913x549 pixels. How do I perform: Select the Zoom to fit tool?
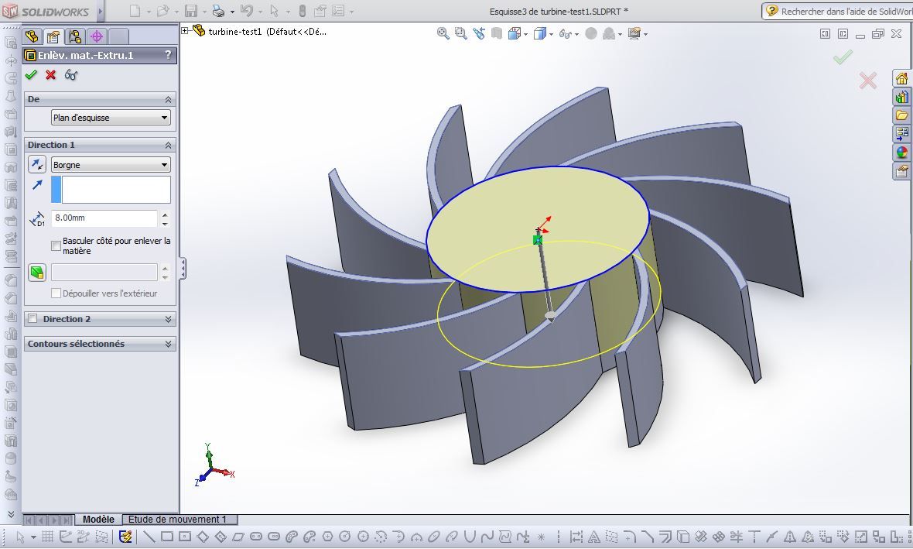click(443, 33)
